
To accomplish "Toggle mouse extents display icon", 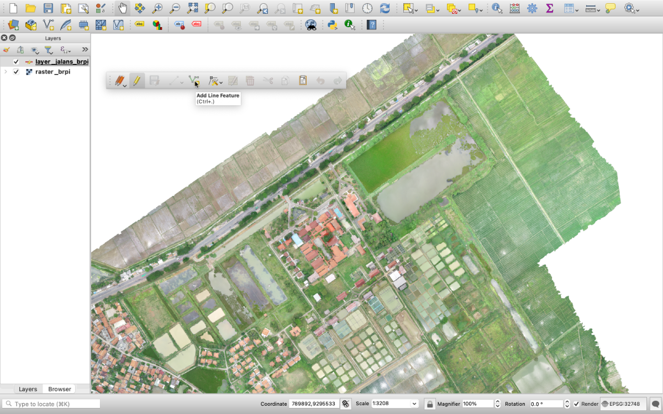I will pyautogui.click(x=346, y=404).
